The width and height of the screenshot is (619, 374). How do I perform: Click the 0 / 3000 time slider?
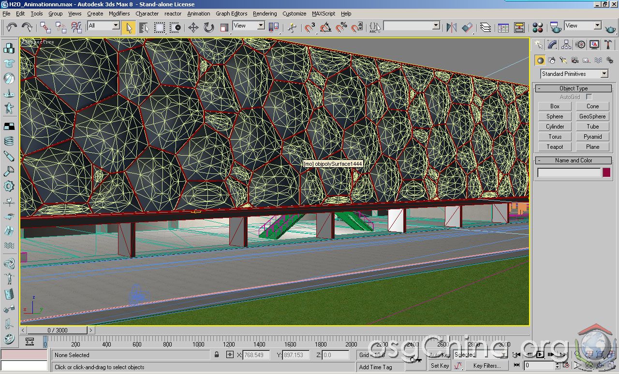(58, 331)
